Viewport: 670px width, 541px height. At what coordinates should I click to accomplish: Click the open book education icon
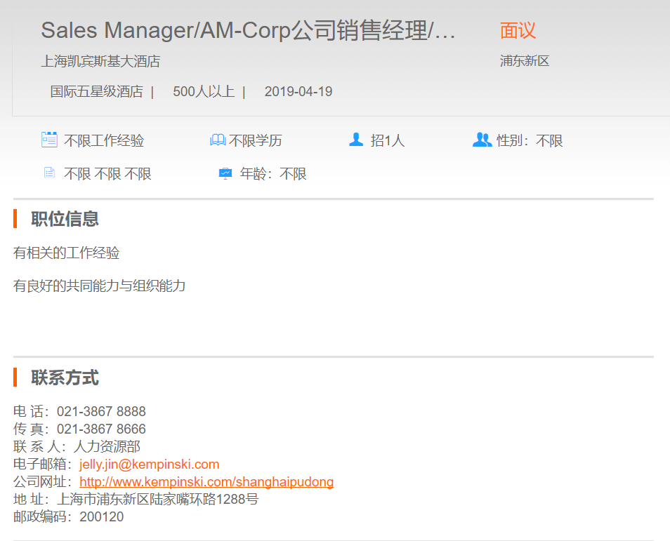tap(218, 140)
